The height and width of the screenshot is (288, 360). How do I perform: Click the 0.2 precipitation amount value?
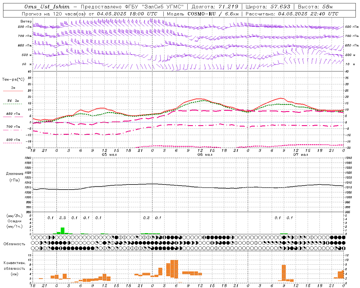[x=146, y=218]
